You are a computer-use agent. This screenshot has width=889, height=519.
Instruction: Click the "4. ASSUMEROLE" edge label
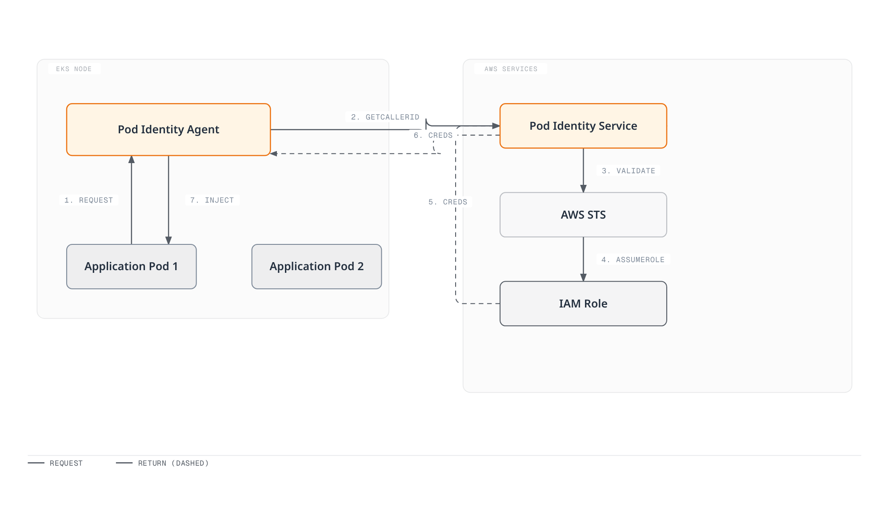633,259
